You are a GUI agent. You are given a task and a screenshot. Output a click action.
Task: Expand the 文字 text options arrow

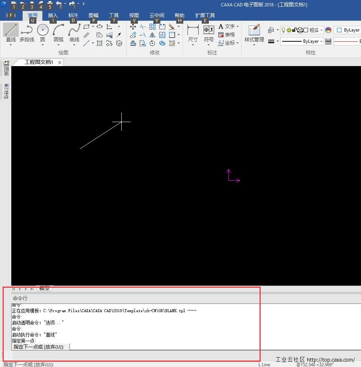click(237, 27)
